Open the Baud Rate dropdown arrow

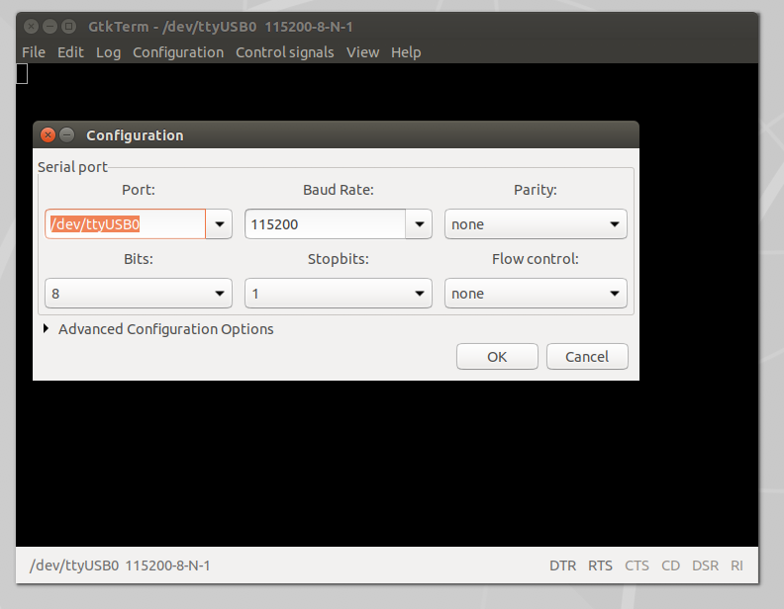(420, 224)
